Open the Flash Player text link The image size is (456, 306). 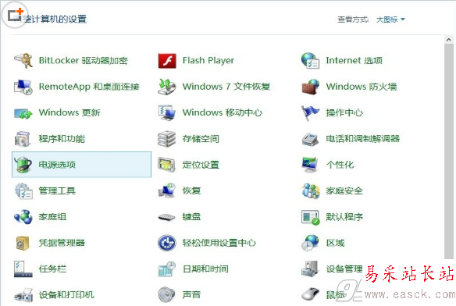point(208,61)
